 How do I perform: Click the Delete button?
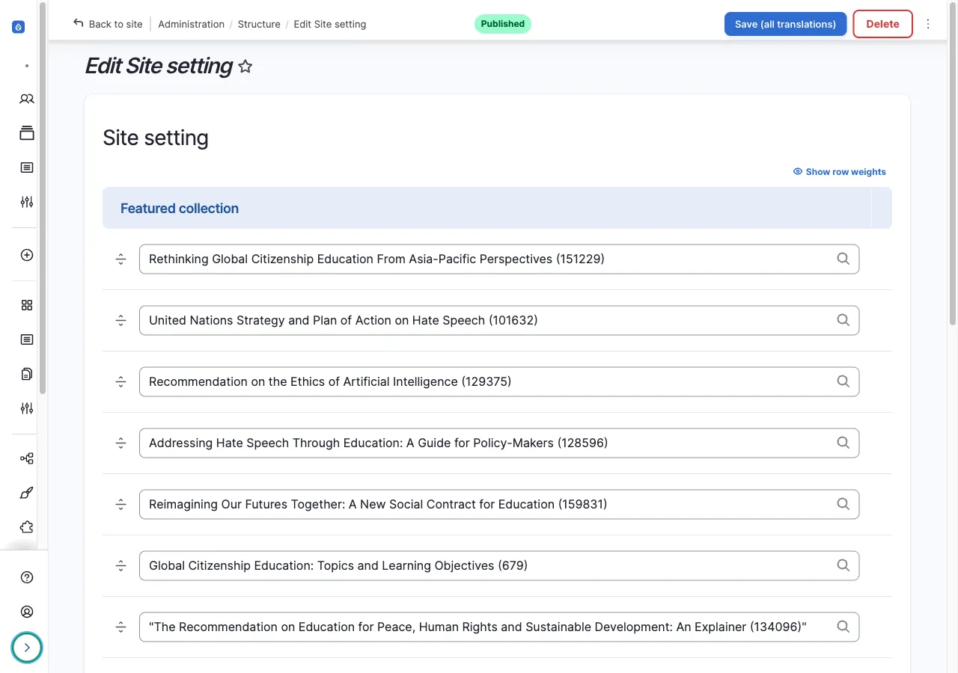pos(882,24)
